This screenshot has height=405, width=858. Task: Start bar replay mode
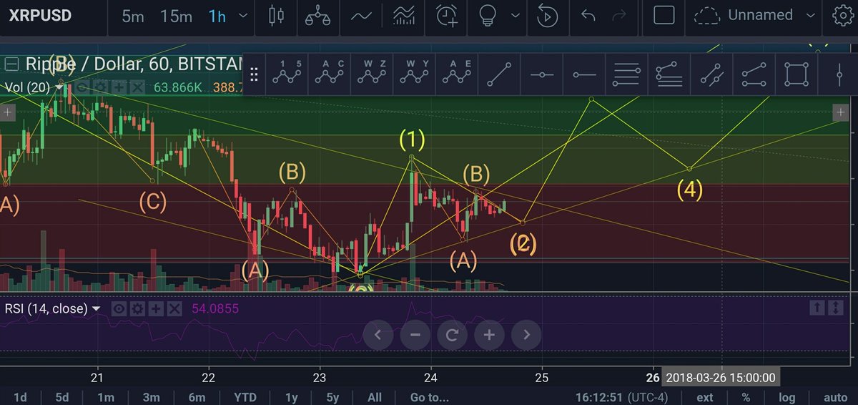click(x=547, y=16)
